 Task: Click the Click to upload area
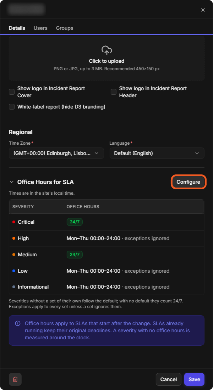106,58
